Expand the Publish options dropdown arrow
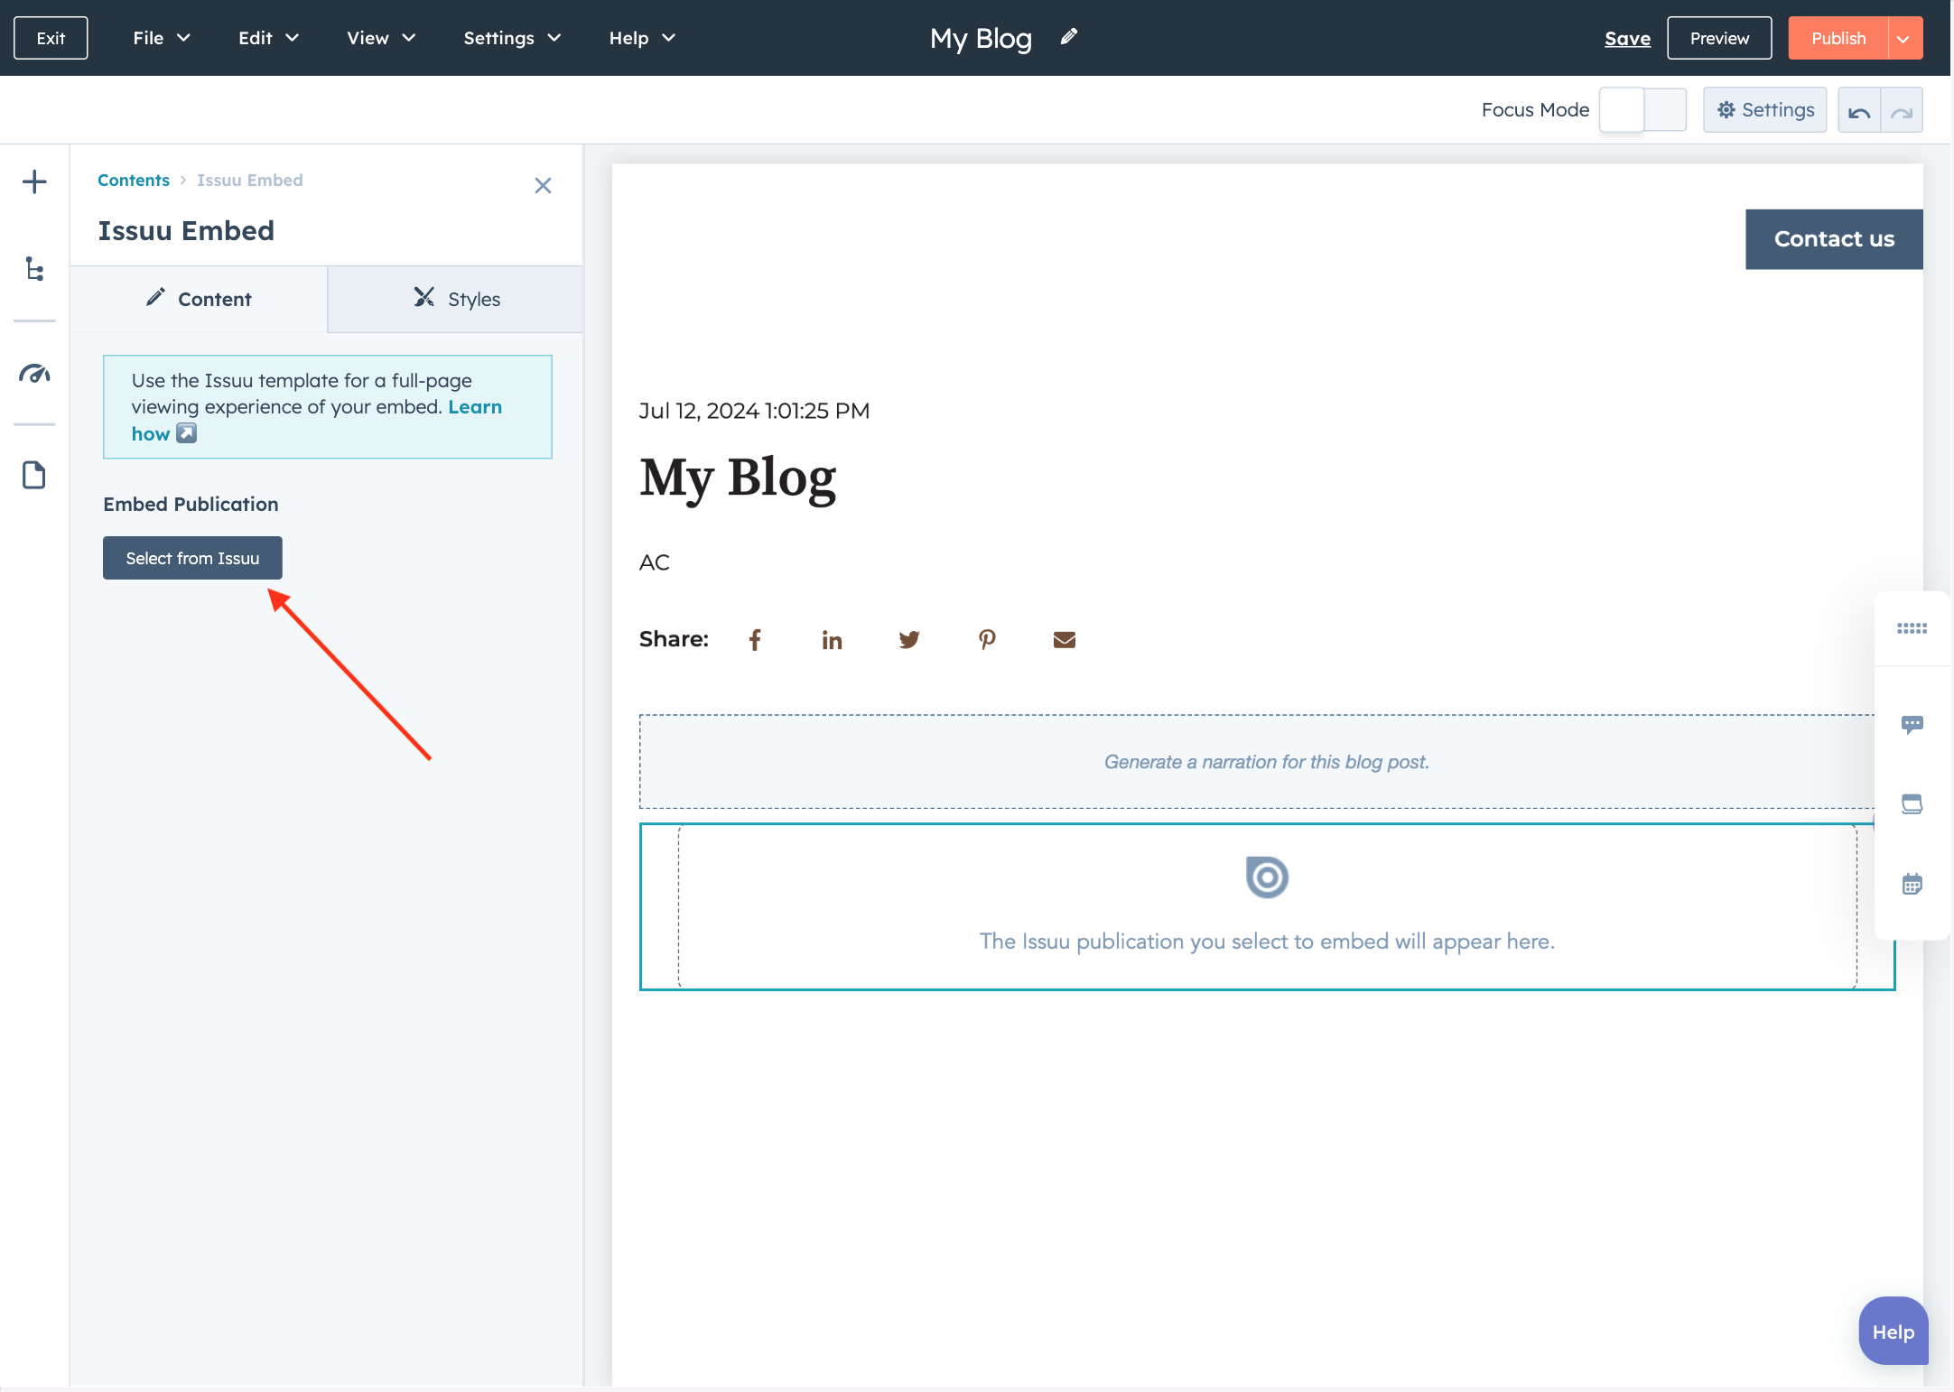Viewport: 1954px width, 1392px height. click(x=1904, y=38)
